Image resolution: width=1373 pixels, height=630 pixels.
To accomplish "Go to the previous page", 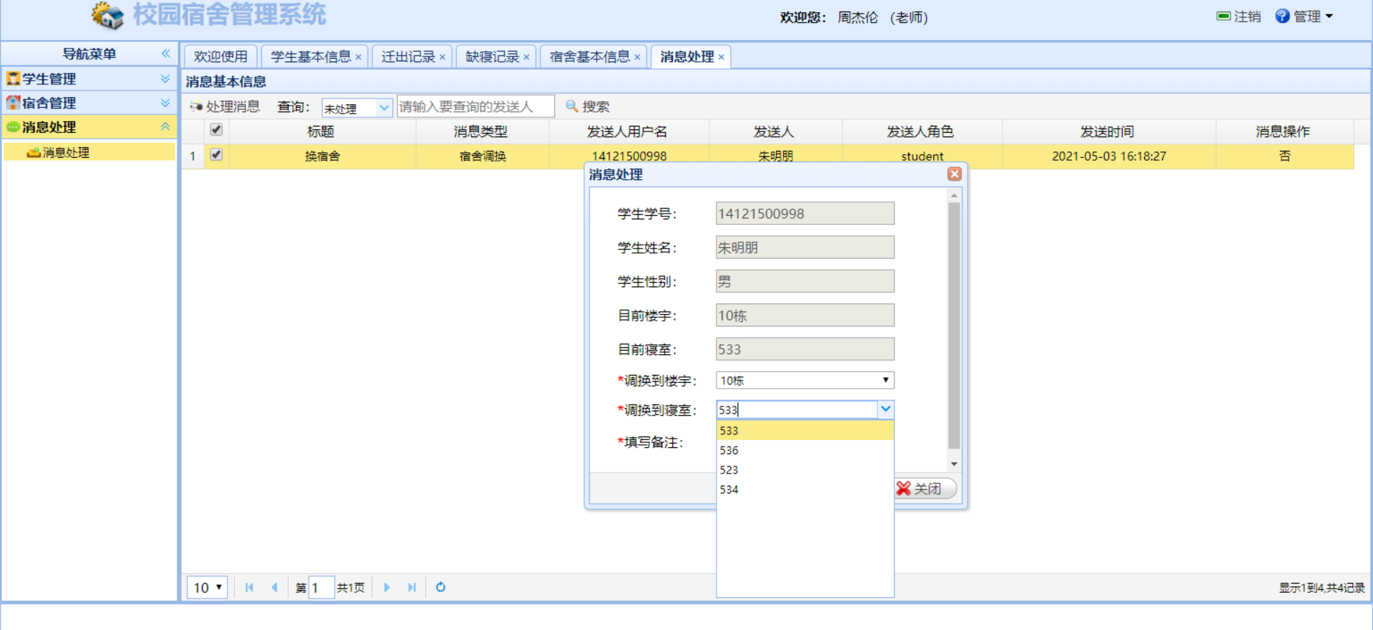I will pyautogui.click(x=275, y=587).
